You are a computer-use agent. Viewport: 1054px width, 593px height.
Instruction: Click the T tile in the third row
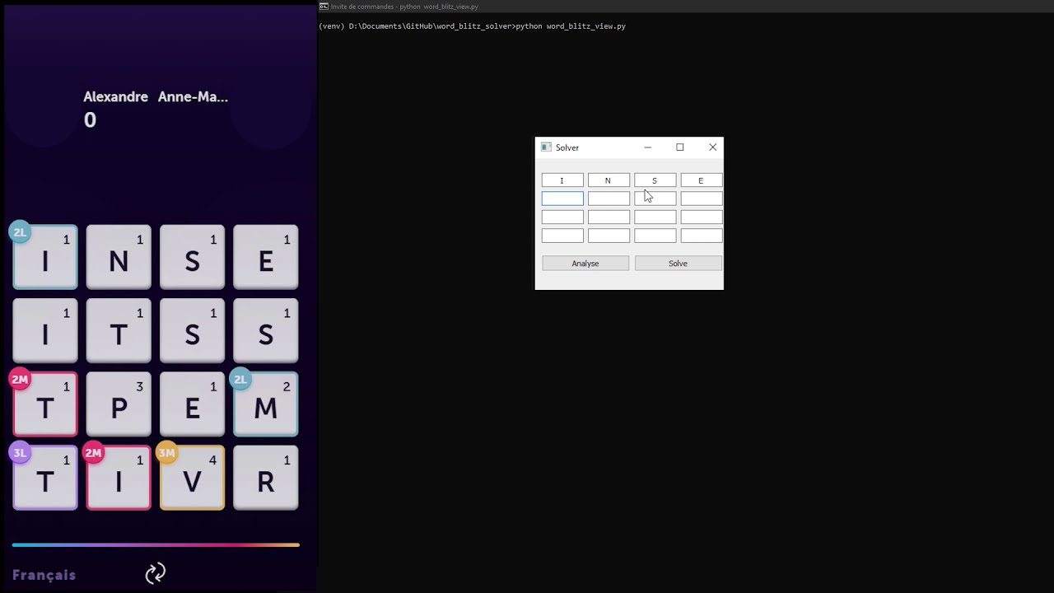tap(45, 404)
